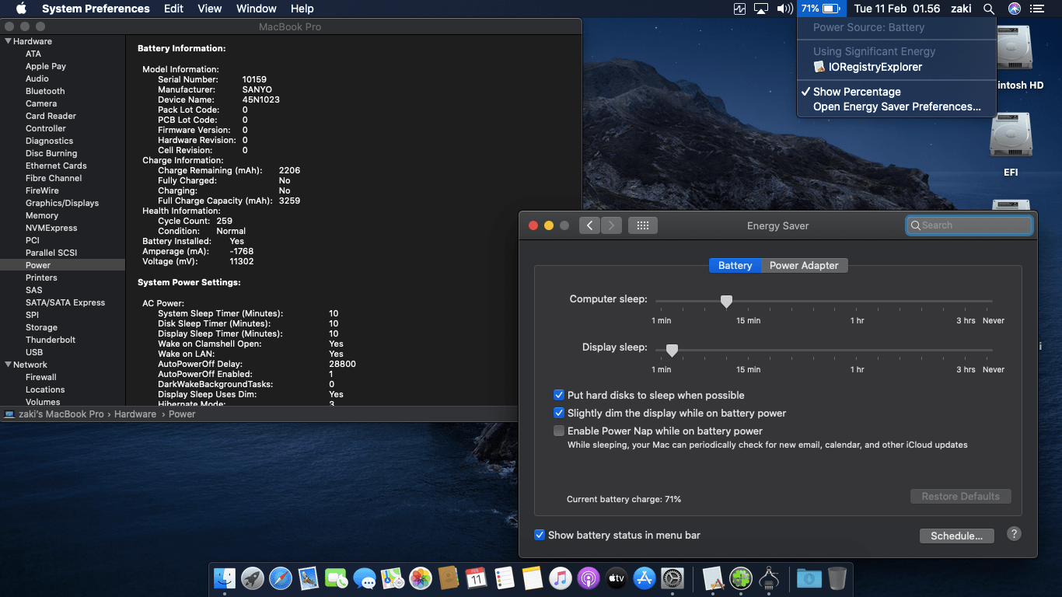Launch Notes from the Dock
The height and width of the screenshot is (597, 1062).
[x=532, y=578]
